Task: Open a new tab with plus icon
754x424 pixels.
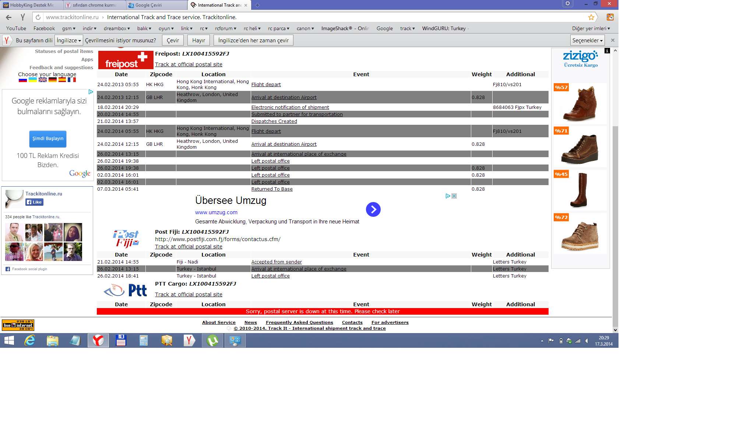Action: click(257, 5)
